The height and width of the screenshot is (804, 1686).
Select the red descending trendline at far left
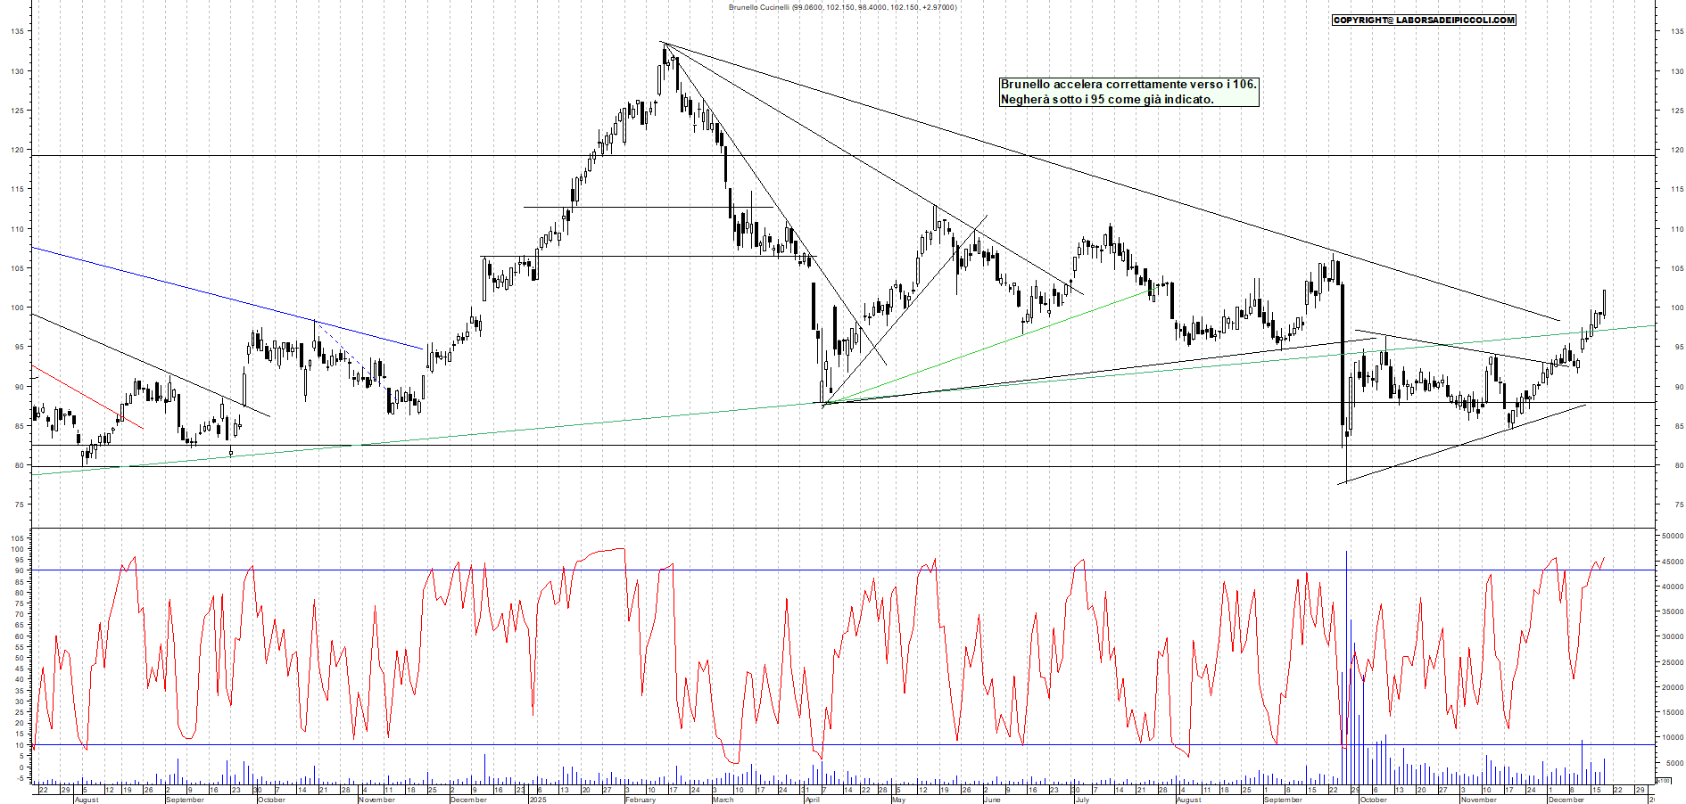click(x=87, y=397)
